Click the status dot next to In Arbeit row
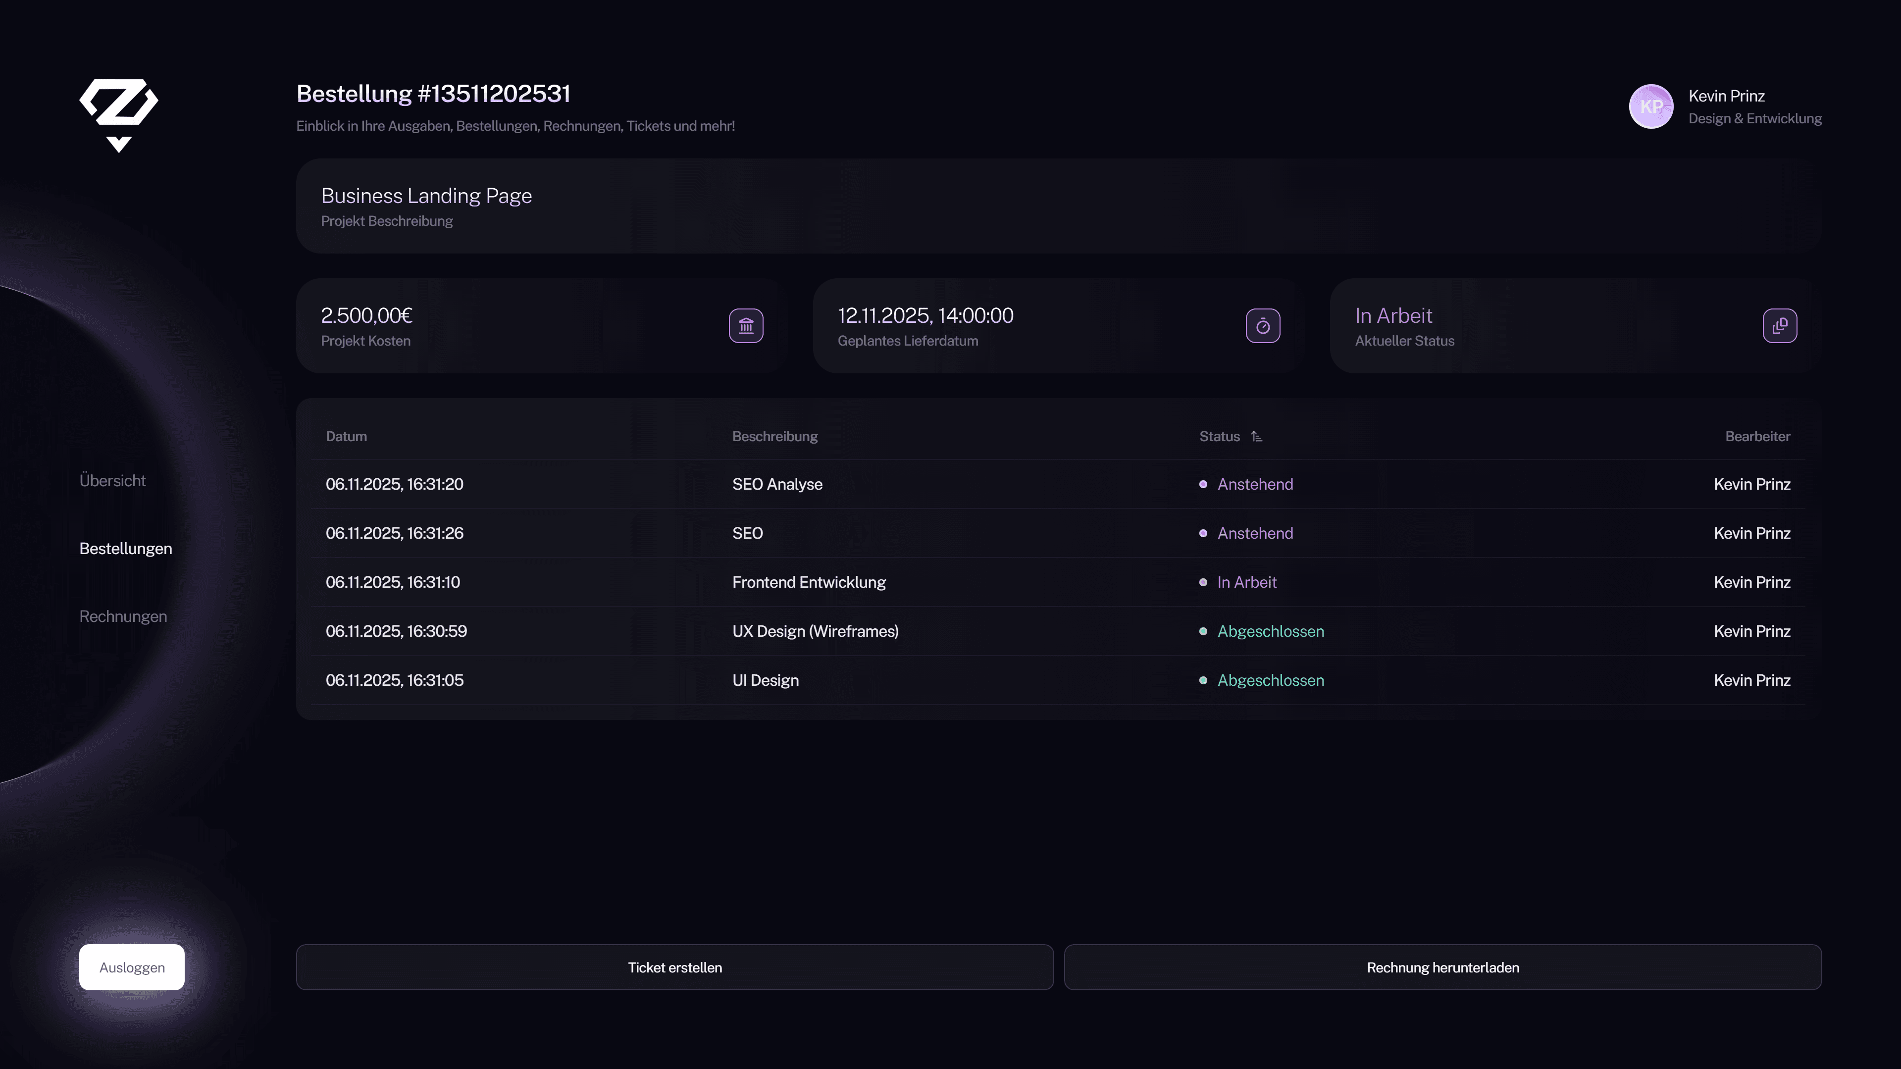 tap(1203, 582)
